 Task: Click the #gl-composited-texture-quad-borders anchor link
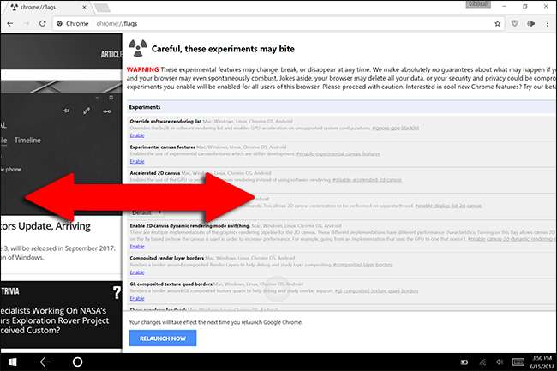tap(376, 290)
